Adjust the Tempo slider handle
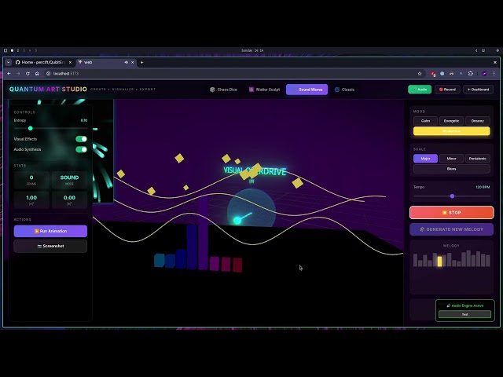The image size is (503, 377). 452,196
